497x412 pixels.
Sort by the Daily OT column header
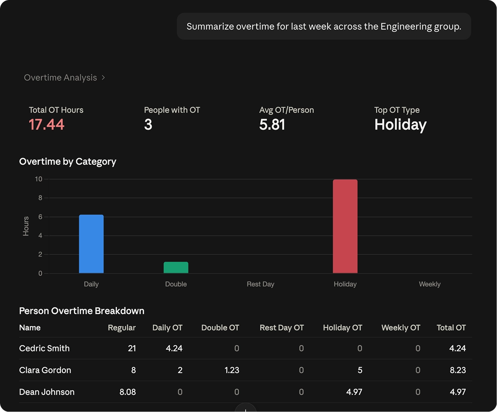point(167,328)
